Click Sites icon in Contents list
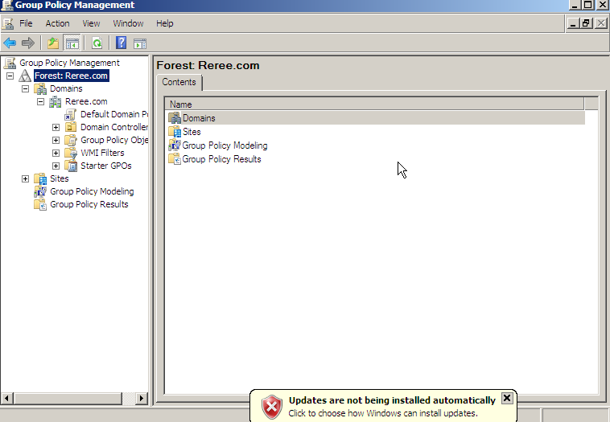Viewport: 610px width, 422px height. [175, 132]
